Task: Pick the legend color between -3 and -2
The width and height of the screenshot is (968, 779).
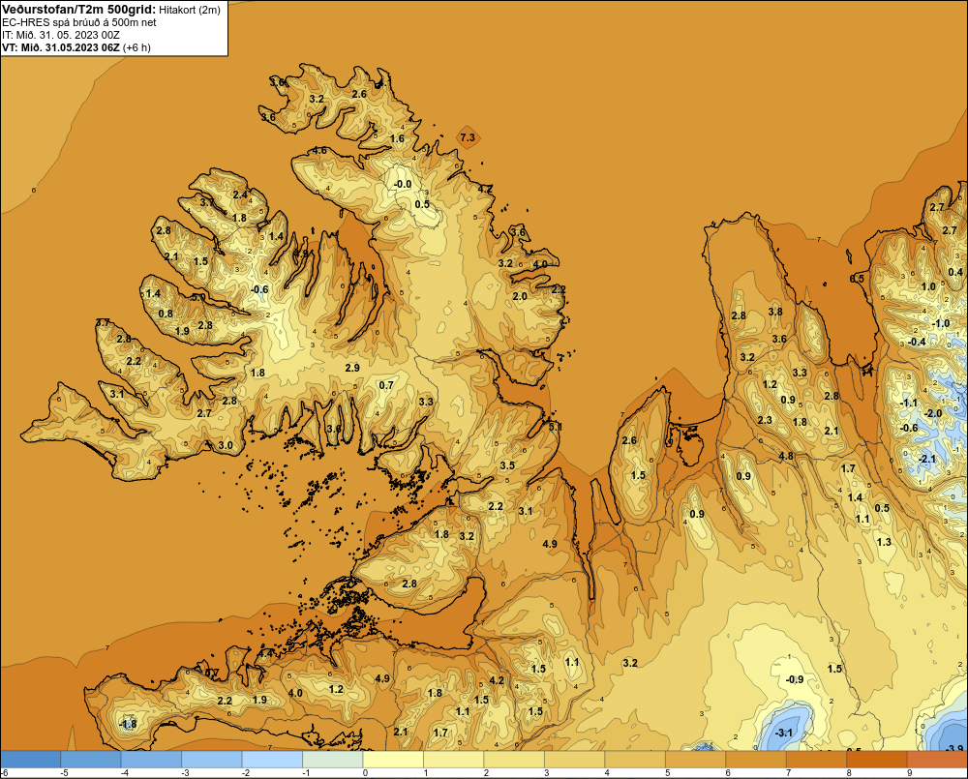Action: click(x=212, y=759)
